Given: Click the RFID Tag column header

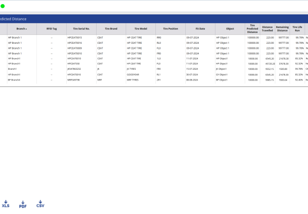Looking at the screenshot, I should point(51,28).
